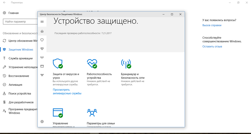Image resolution: width=251 pixels, height=134 pixels.
Task: Select Восстановление in settings sidebar
Action: pyautogui.click(x=19, y=76)
